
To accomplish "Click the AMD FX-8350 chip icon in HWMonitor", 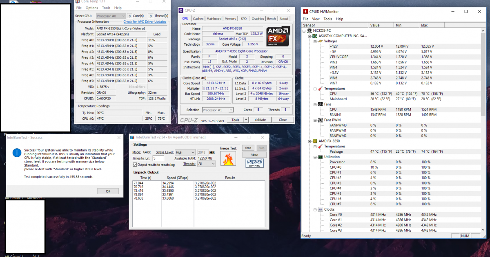I will pos(315,141).
